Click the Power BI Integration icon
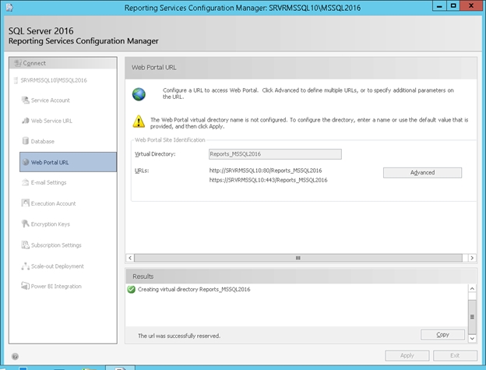 [25, 286]
